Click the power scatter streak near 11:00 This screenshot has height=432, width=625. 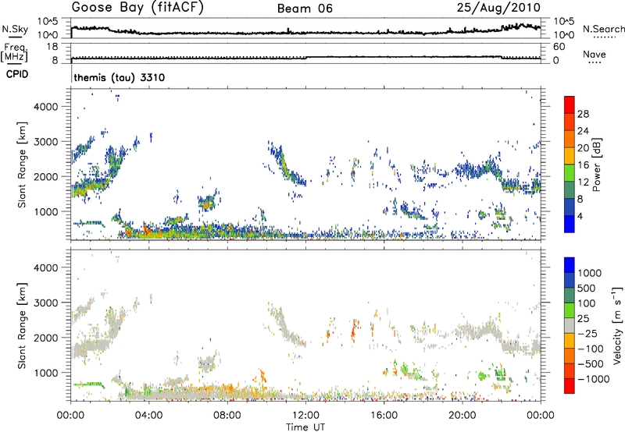(286, 165)
